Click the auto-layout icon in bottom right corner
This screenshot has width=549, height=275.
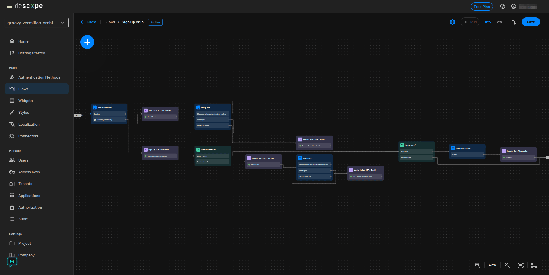[534, 265]
